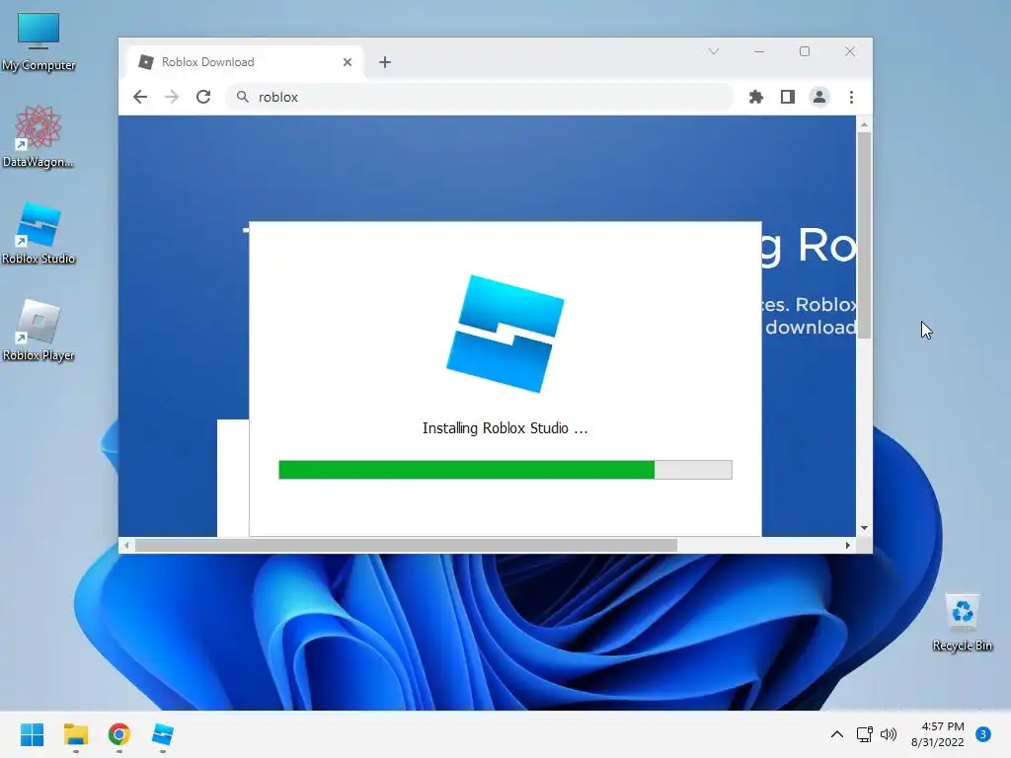Open the notification badge showing 3
This screenshot has height=758, width=1011.
pyautogui.click(x=982, y=734)
